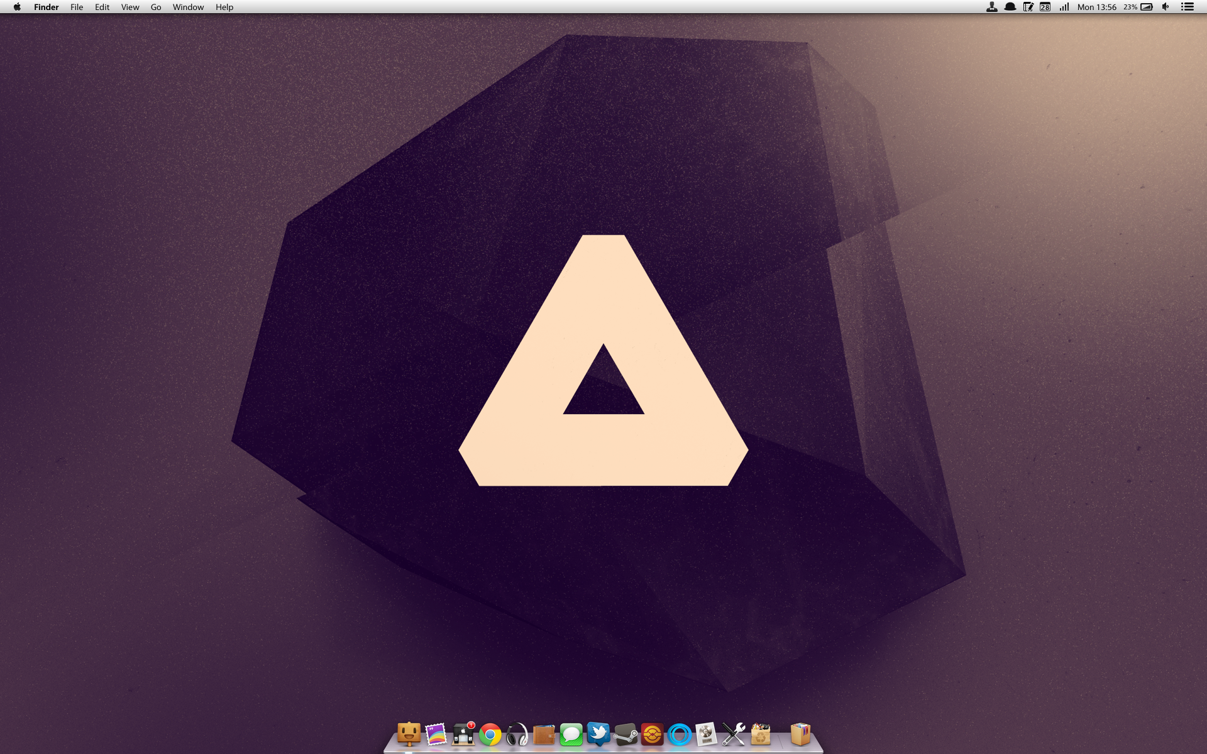Image resolution: width=1207 pixels, height=754 pixels.
Task: Open the disc image document app
Action: (x=707, y=734)
